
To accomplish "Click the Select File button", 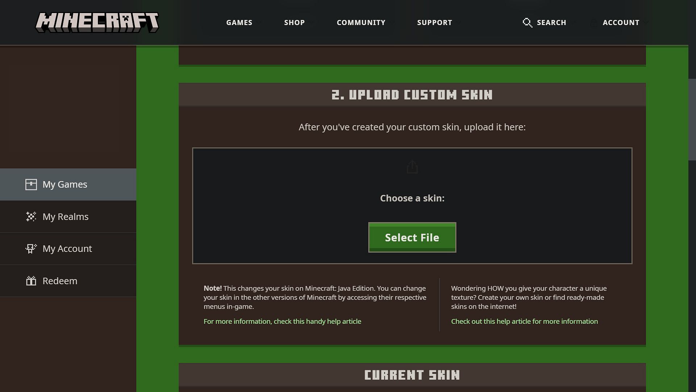I will [412, 237].
